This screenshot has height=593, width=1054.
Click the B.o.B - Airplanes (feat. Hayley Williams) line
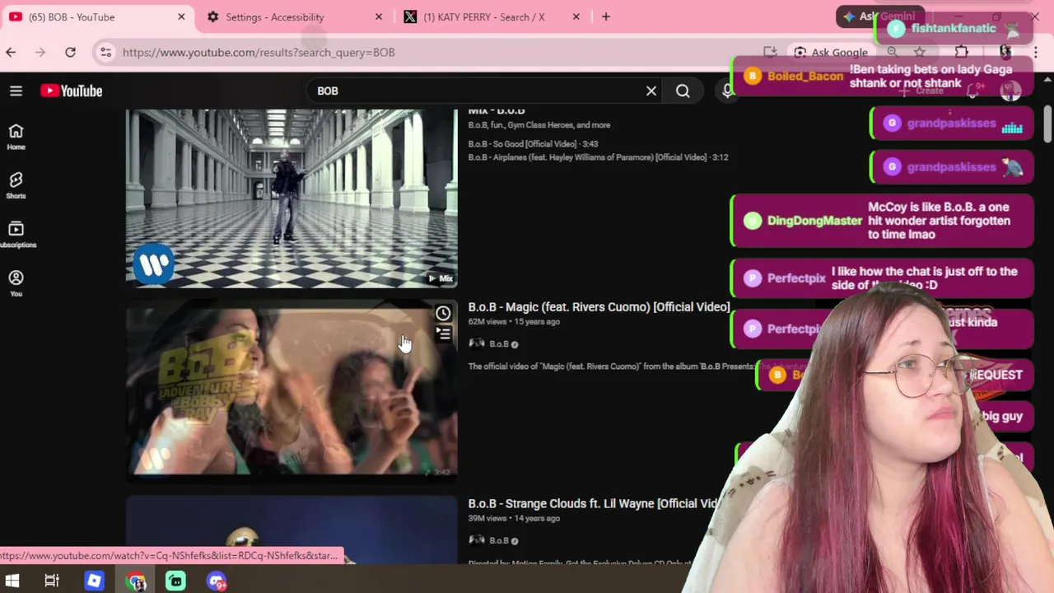(598, 157)
